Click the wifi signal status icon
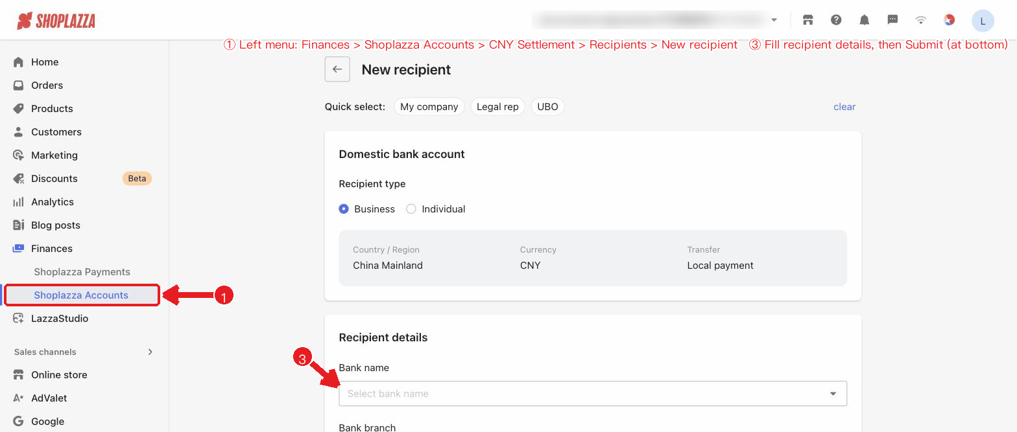Image resolution: width=1017 pixels, height=432 pixels. click(920, 20)
